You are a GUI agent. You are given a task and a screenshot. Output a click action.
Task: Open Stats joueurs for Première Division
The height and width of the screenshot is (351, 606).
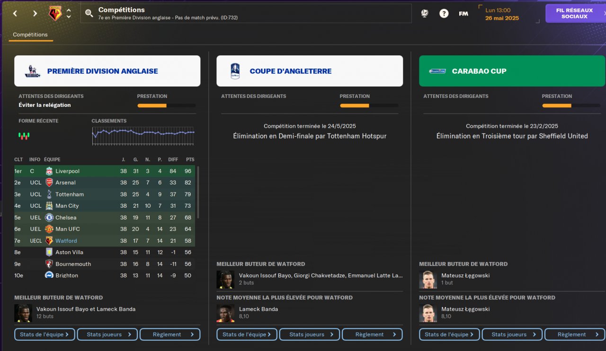pyautogui.click(x=107, y=334)
